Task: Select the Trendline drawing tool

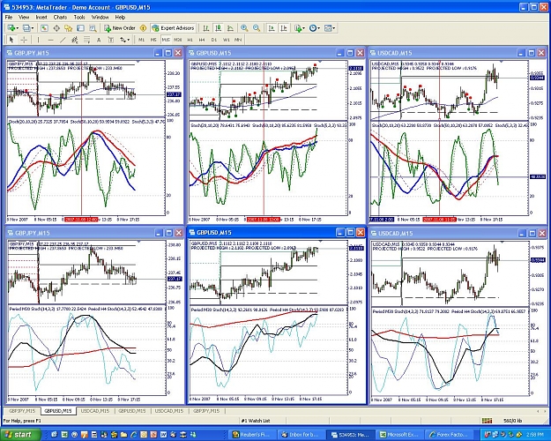Action: [x=63, y=40]
